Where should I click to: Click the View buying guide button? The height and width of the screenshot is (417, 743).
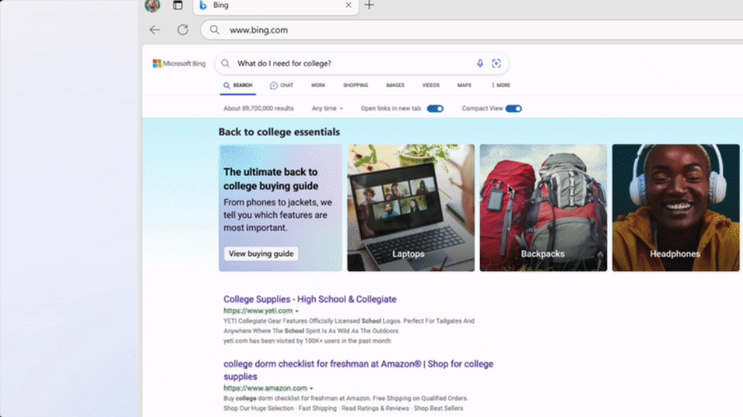click(x=261, y=254)
